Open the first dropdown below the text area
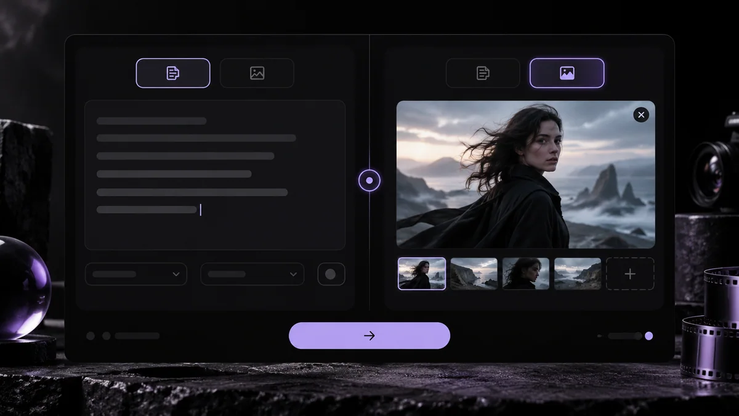 (x=136, y=274)
